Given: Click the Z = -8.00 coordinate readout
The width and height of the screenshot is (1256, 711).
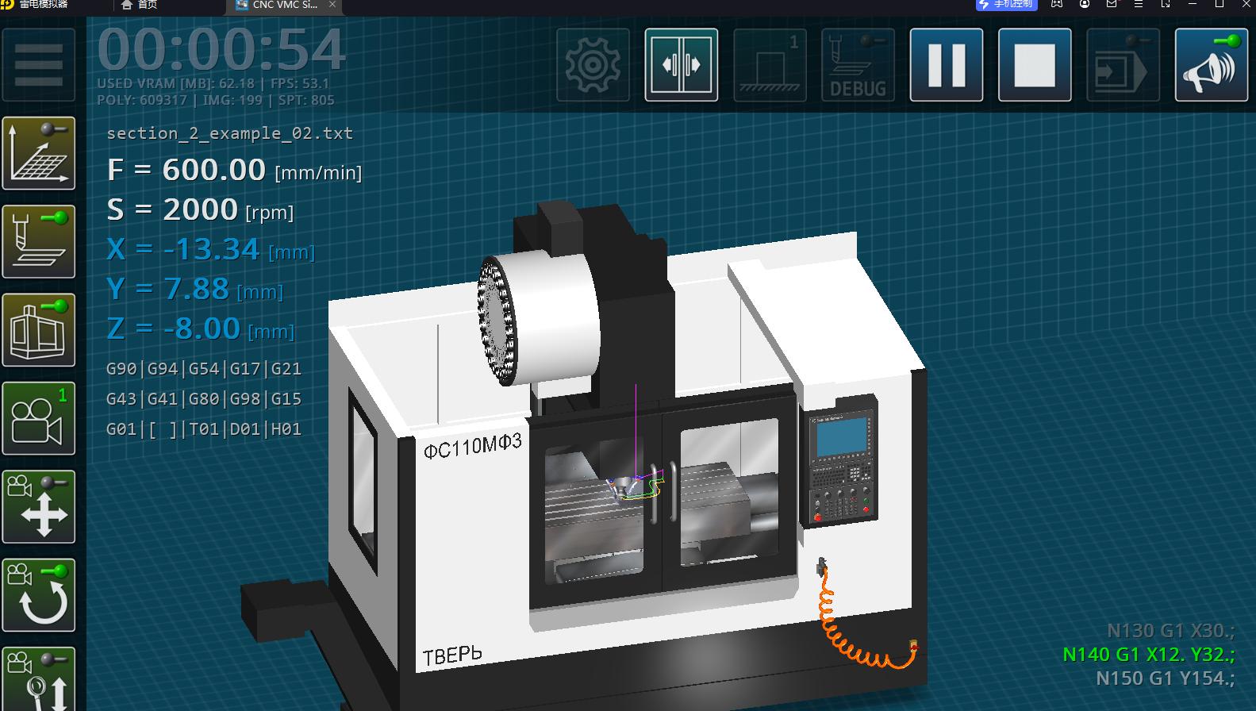Looking at the screenshot, I should coord(200,329).
